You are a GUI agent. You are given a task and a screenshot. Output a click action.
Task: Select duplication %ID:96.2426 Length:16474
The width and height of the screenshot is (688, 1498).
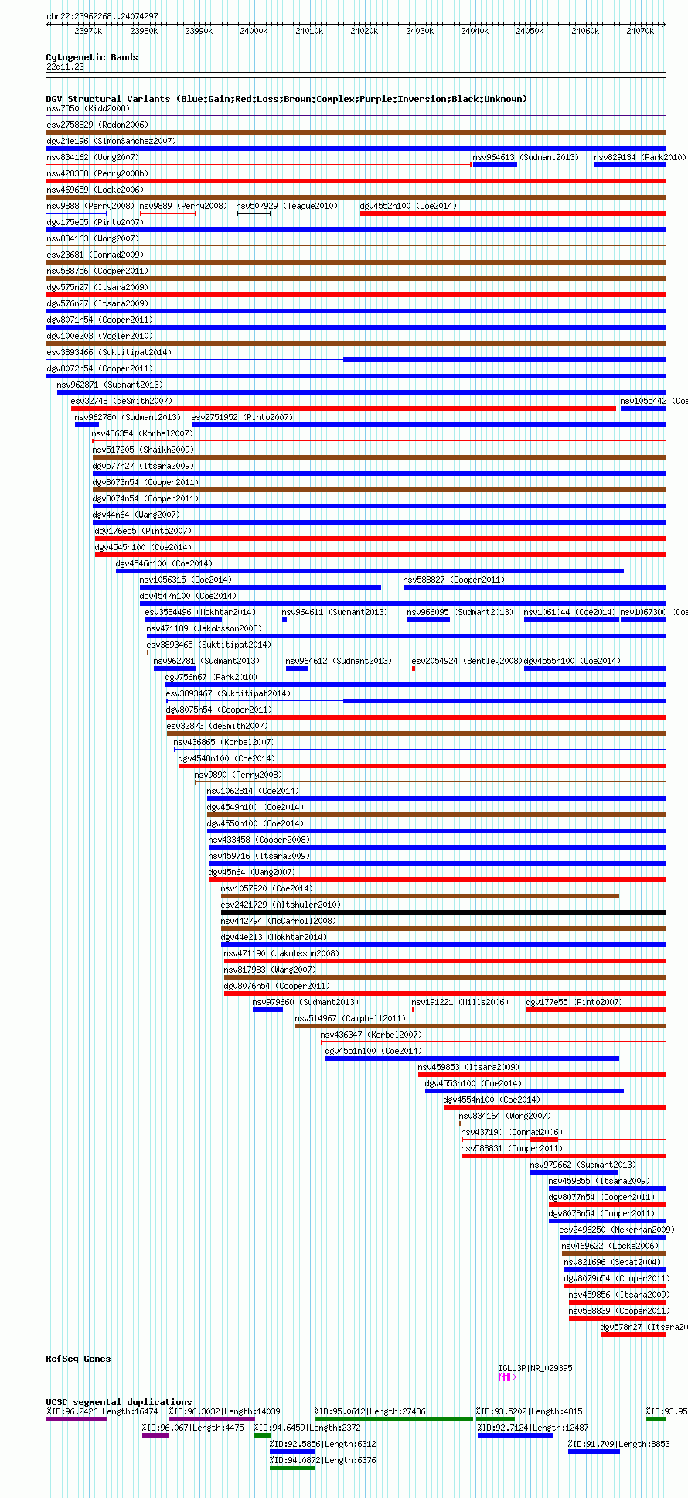coord(77,1418)
